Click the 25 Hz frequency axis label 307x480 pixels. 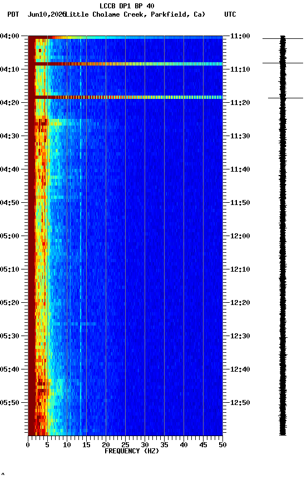point(125,445)
